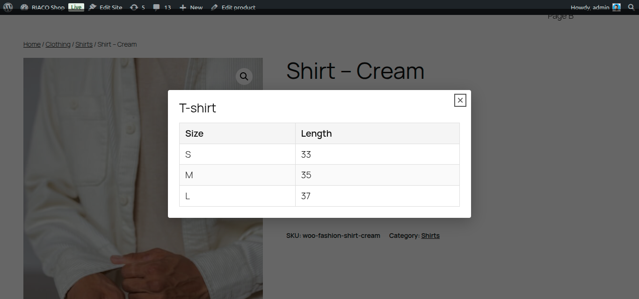
Task: Click the Live status badge
Action: pos(76,7)
